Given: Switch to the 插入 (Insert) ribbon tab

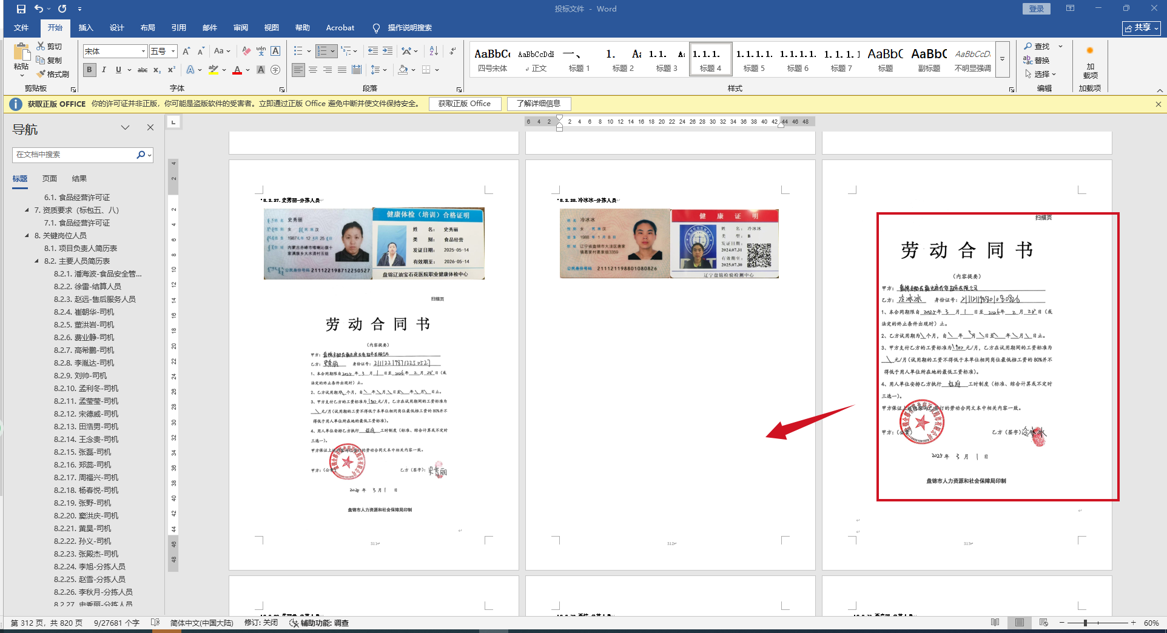Looking at the screenshot, I should pyautogui.click(x=86, y=28).
